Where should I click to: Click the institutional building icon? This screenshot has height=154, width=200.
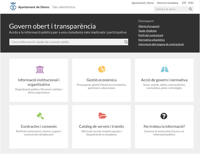tap(40, 69)
